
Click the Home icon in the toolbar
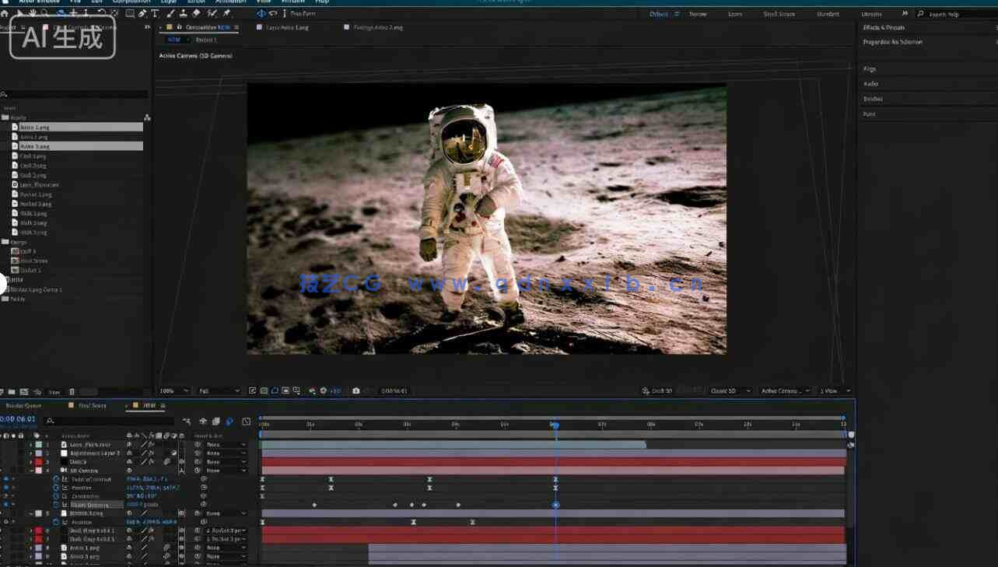pyautogui.click(x=5, y=13)
